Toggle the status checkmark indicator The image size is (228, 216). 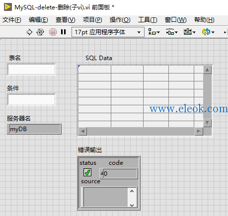tap(87, 173)
